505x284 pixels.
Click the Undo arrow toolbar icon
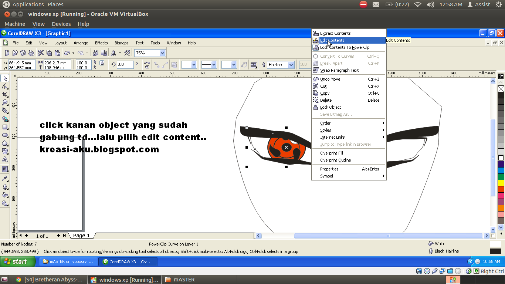[x=67, y=53]
